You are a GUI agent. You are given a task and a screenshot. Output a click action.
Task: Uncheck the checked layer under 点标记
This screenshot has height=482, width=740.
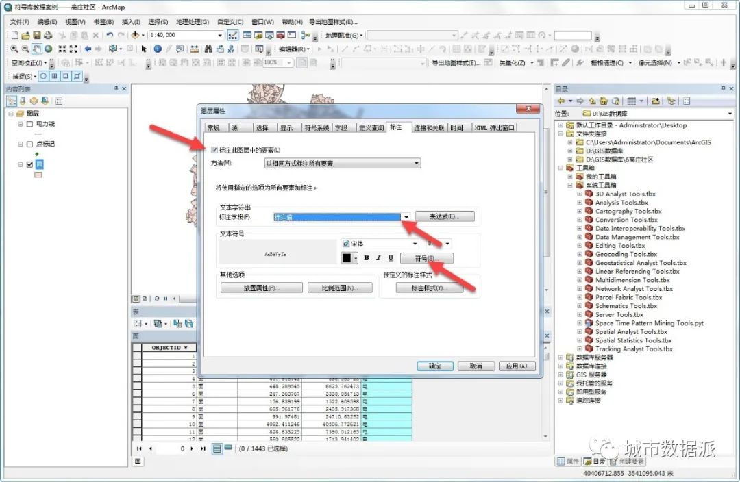29,164
